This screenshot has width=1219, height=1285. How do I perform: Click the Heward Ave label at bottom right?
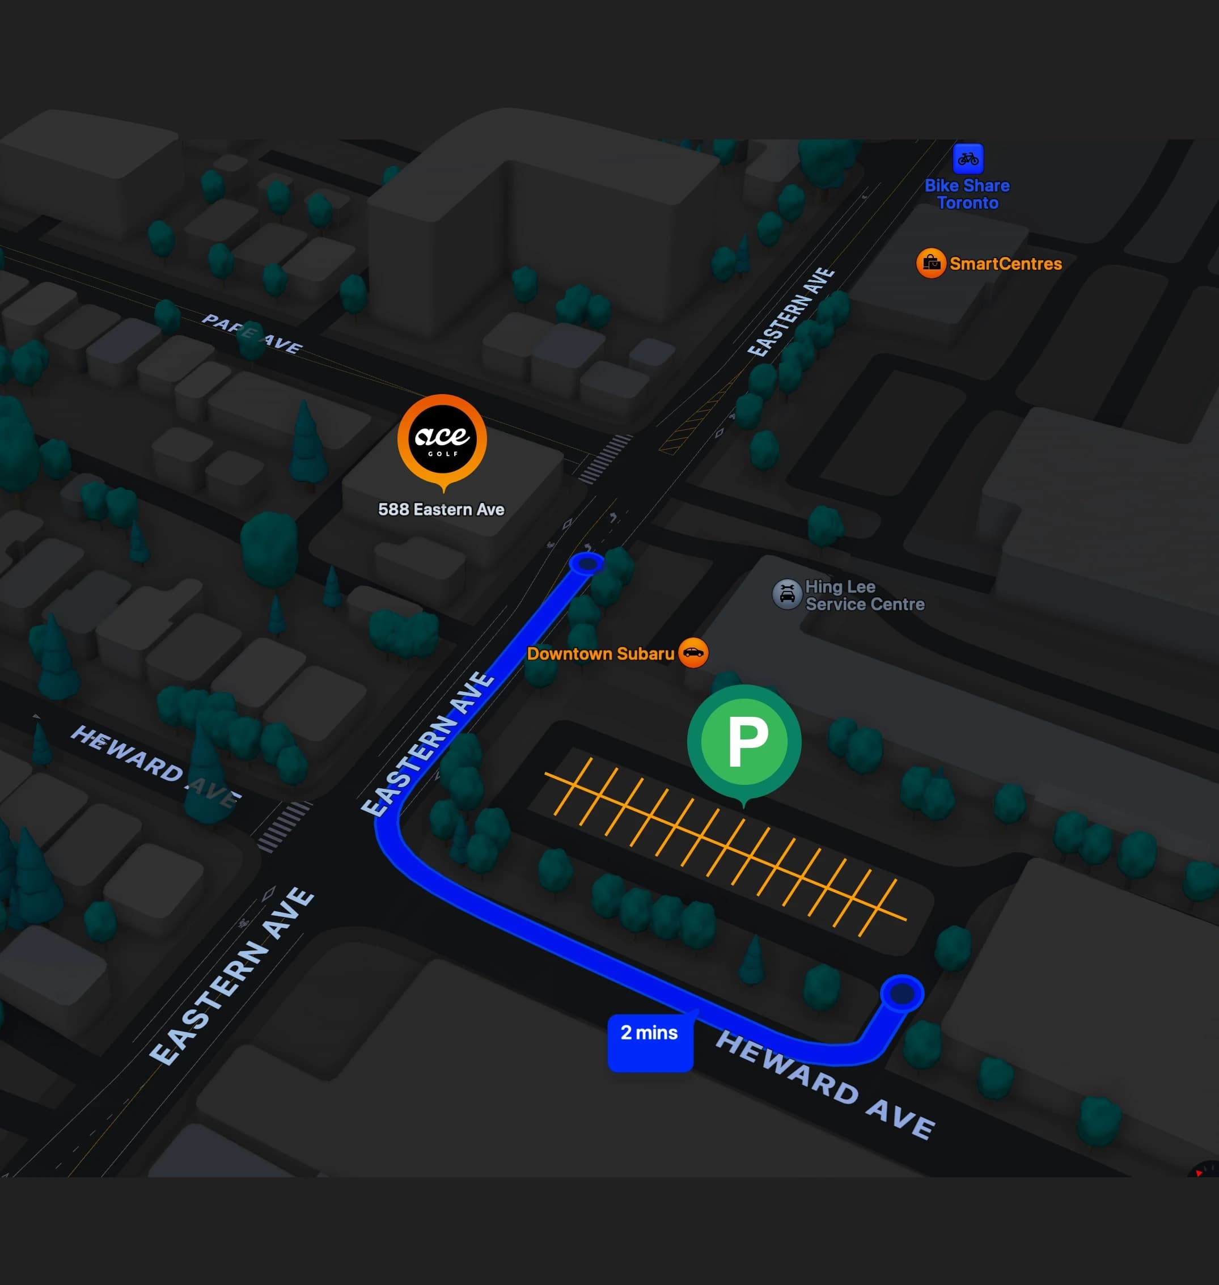[x=825, y=1084]
